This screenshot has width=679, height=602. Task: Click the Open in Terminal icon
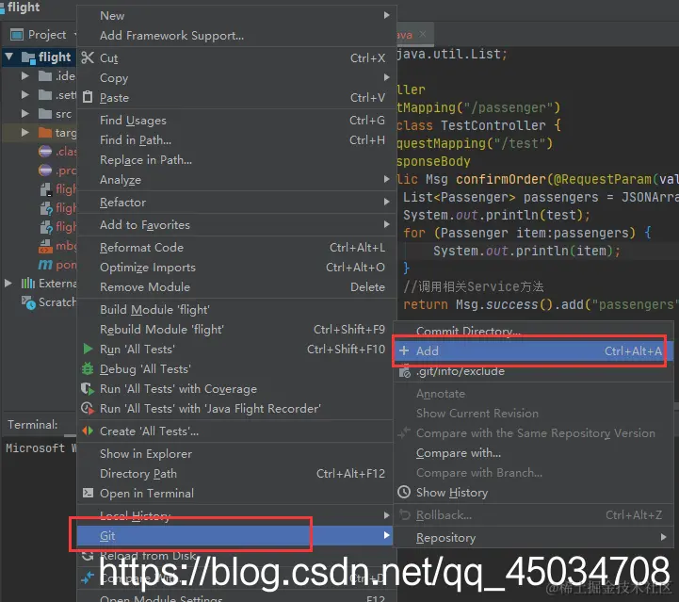[88, 493]
